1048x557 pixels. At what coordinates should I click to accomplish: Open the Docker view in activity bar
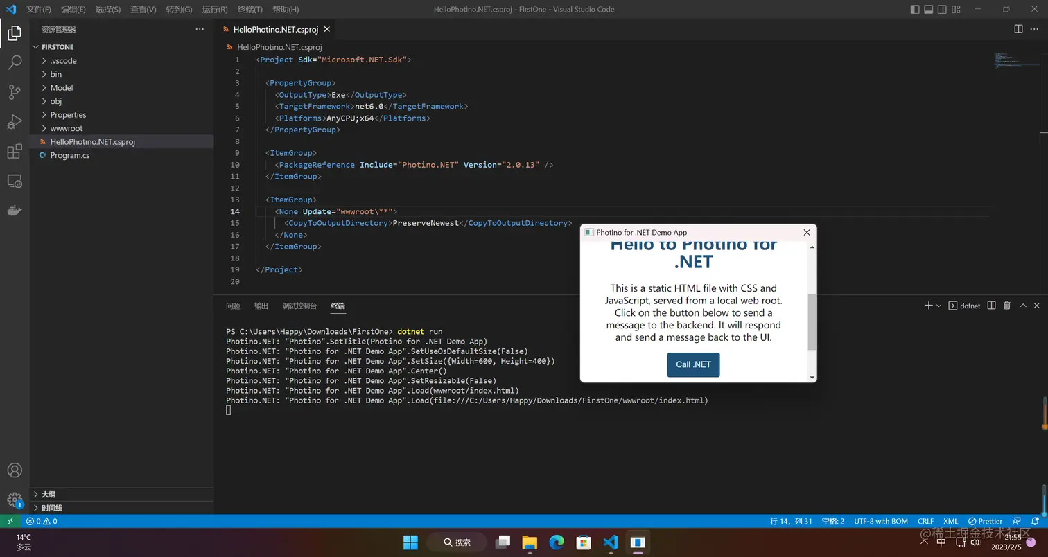(x=15, y=211)
